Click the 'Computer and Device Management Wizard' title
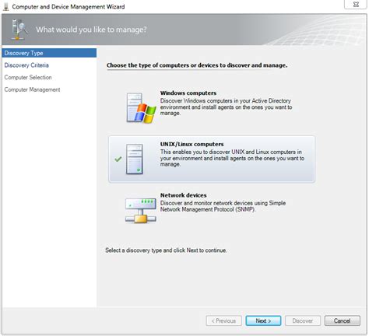369x336 pixels. (69, 7)
